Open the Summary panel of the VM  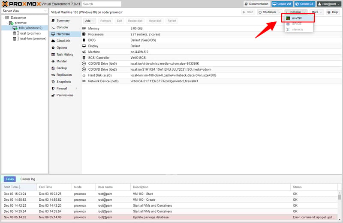coord(63,21)
